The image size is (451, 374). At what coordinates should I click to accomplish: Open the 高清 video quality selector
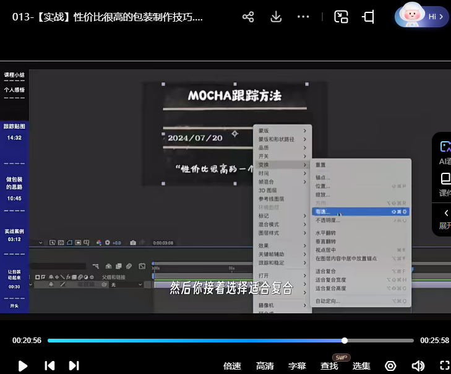265,366
